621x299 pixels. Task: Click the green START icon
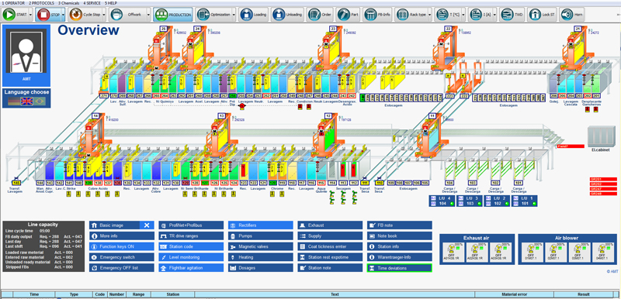9,15
